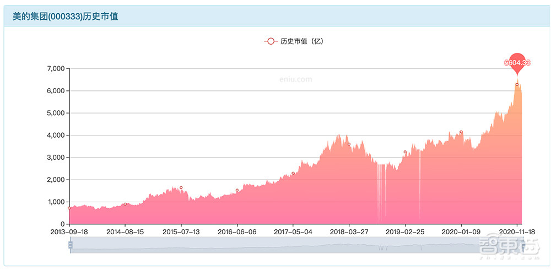The width and height of the screenshot is (551, 270).
Task: Click the data point above 2019-02-25
Action: point(405,152)
